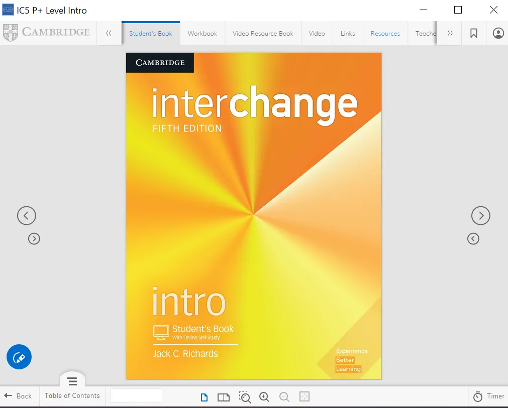Select the zoom area magnifier tool
508x408 pixels.
pos(245,396)
